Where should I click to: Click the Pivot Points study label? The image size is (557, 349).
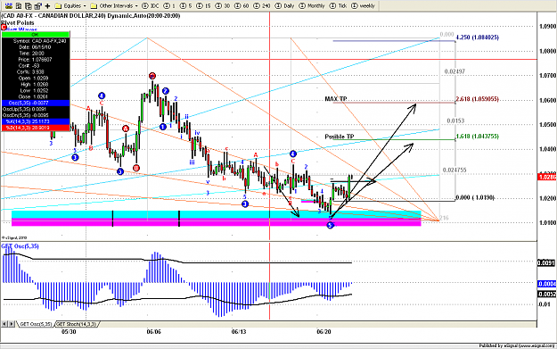click(x=18, y=23)
